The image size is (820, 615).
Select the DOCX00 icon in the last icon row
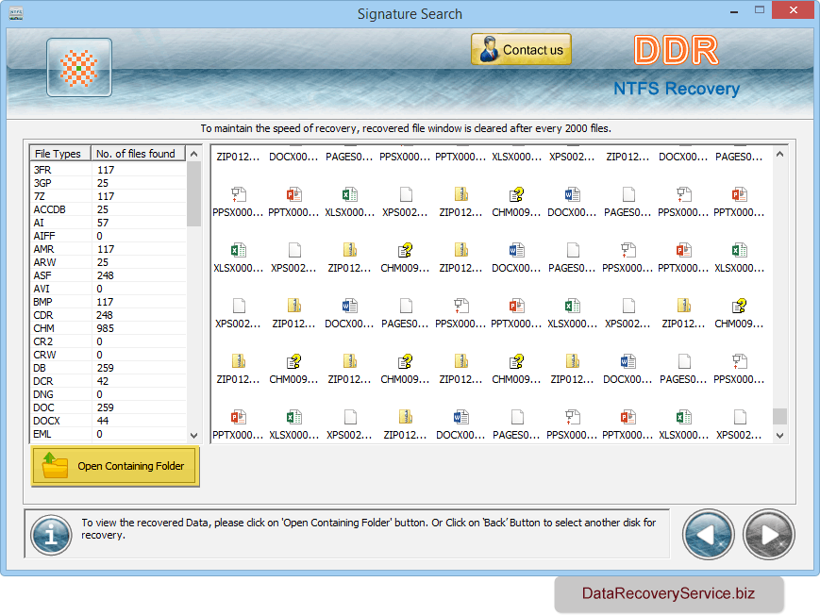(x=460, y=417)
